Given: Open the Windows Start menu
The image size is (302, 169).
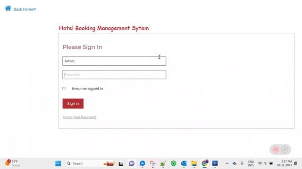Looking at the screenshot, I should pos(58,163).
